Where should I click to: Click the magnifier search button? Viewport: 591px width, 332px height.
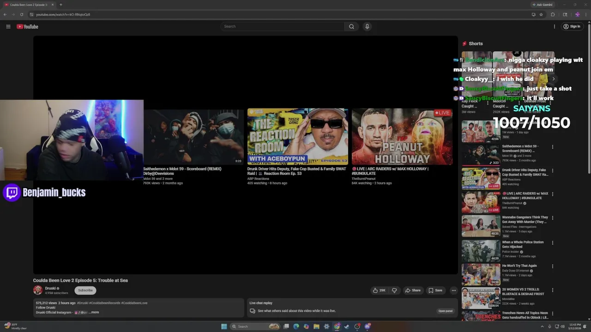pos(351,26)
